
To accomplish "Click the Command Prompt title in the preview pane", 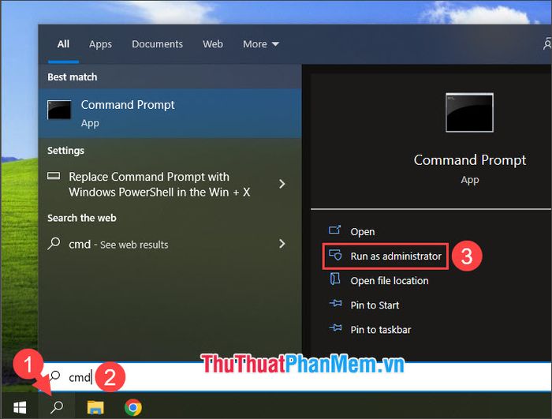I will point(470,160).
